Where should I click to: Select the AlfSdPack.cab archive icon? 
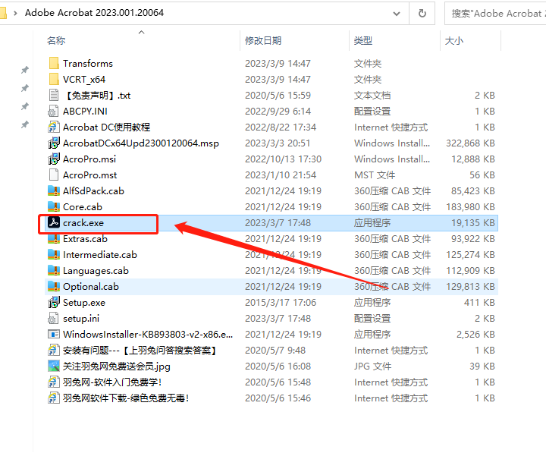pos(54,191)
